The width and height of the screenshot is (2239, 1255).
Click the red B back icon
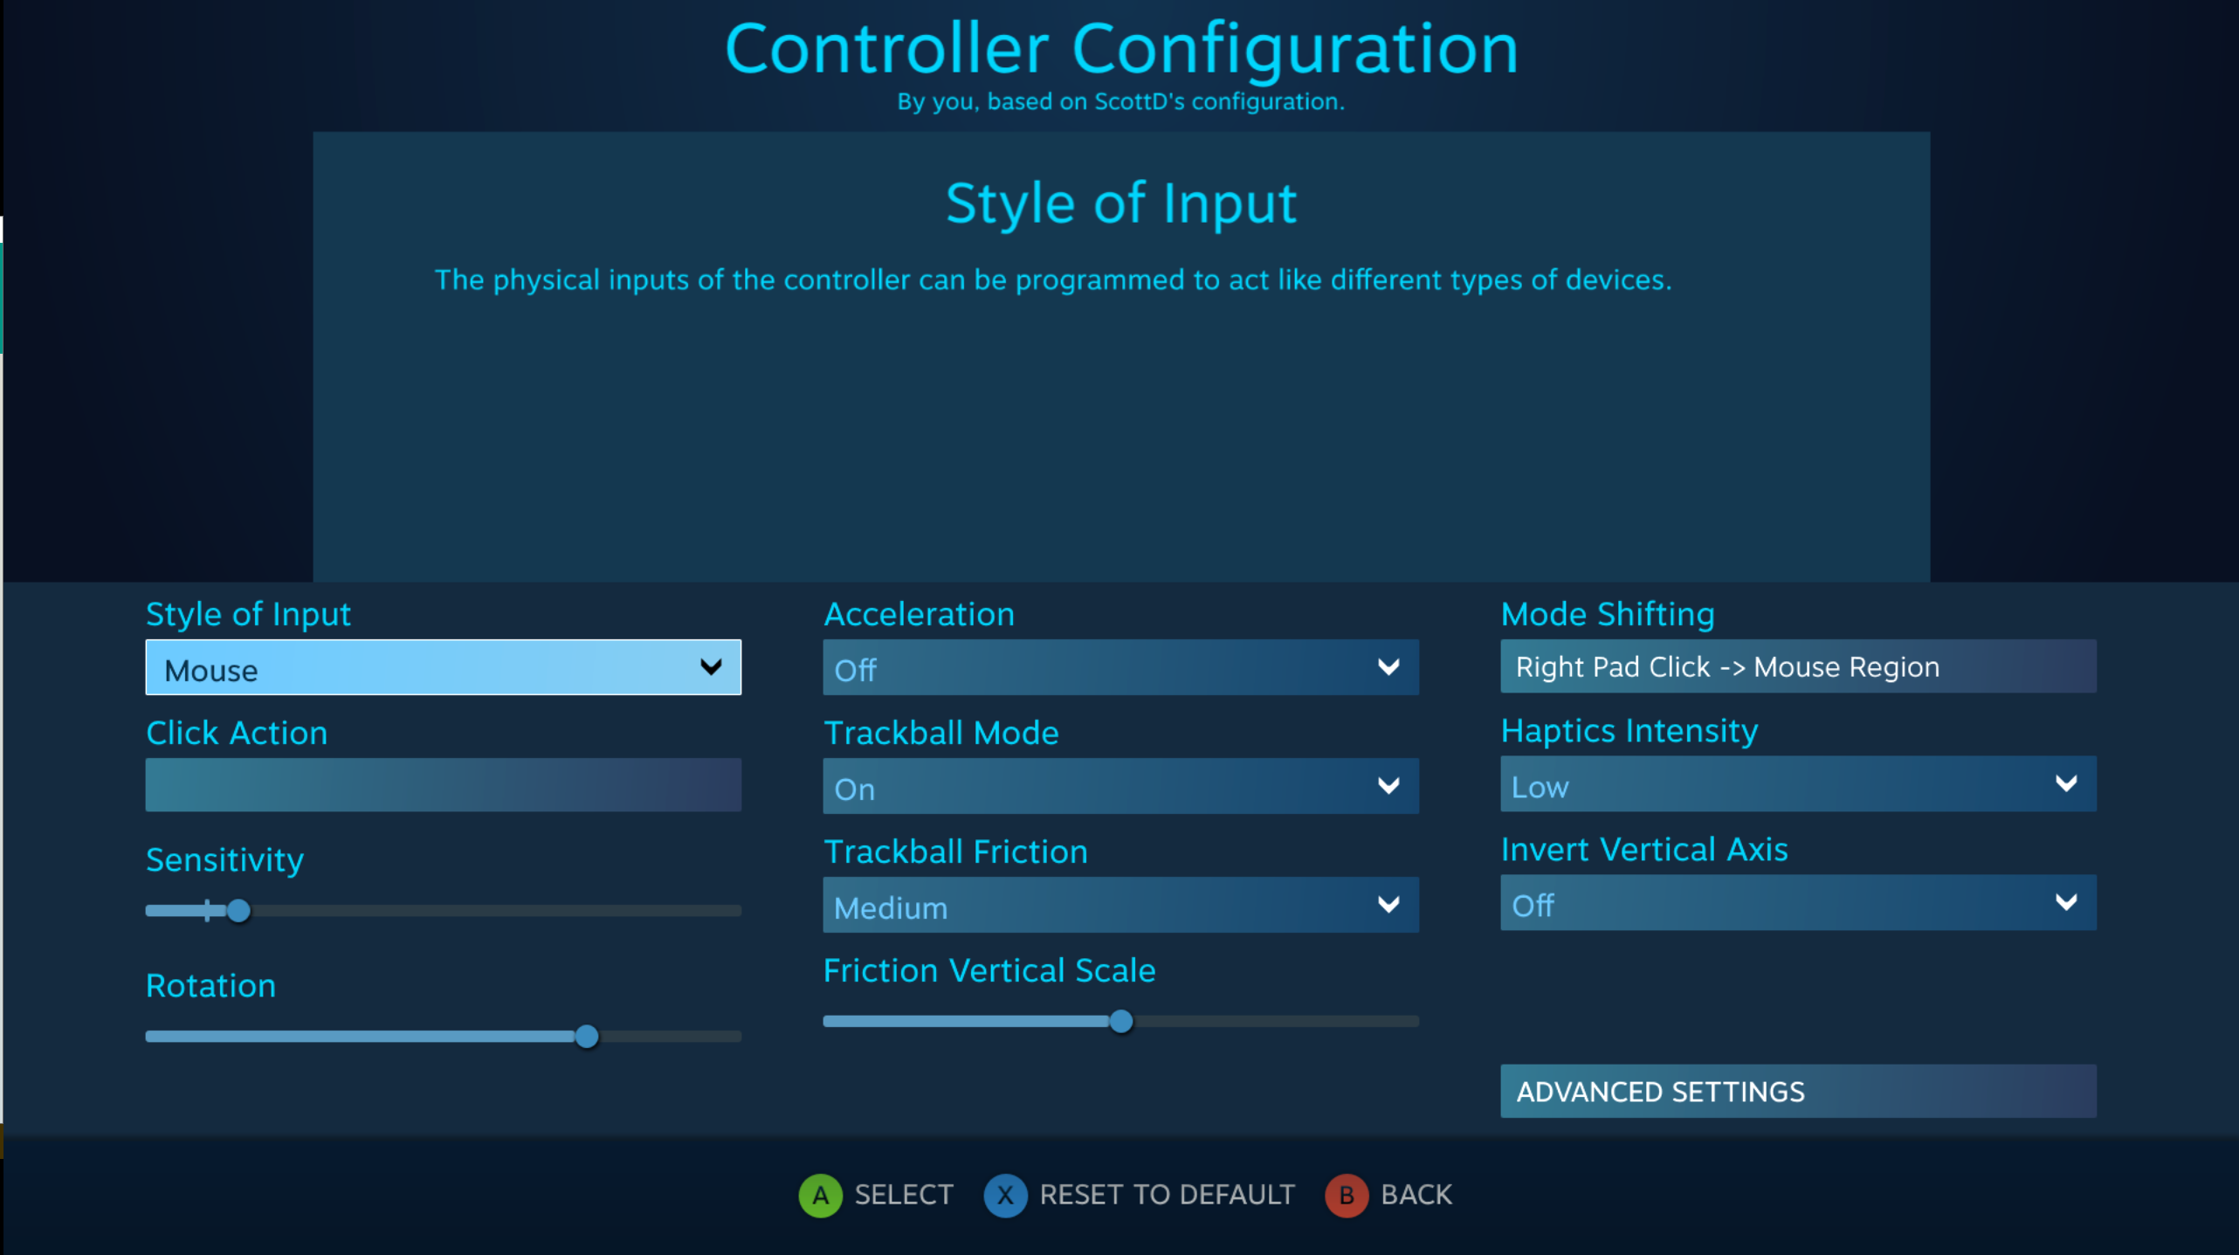[x=1347, y=1195]
